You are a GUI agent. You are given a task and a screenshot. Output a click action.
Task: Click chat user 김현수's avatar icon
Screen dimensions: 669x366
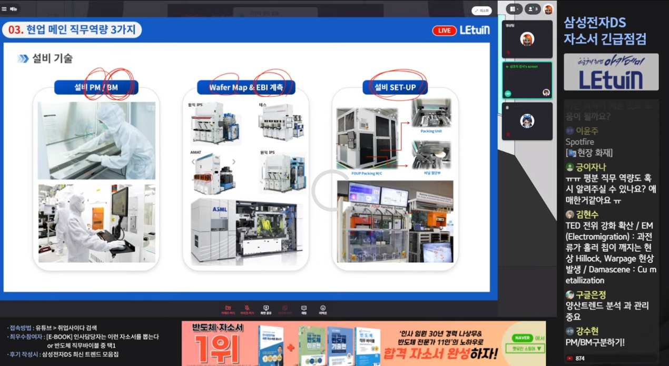(569, 214)
